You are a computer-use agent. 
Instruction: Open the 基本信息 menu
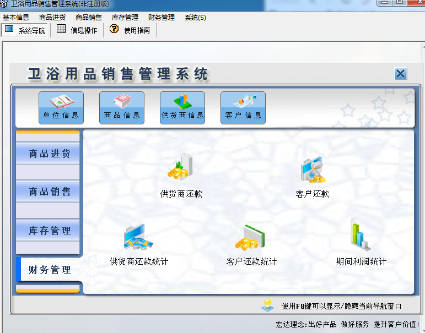click(x=16, y=18)
